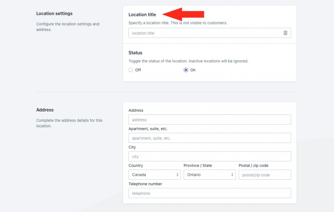The height and width of the screenshot is (212, 334).
Task: Open the Province / State dropdown showing Ontario
Action: click(210, 175)
